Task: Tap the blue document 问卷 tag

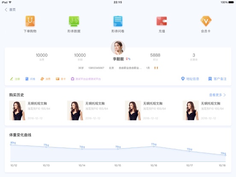Action: 30,79
